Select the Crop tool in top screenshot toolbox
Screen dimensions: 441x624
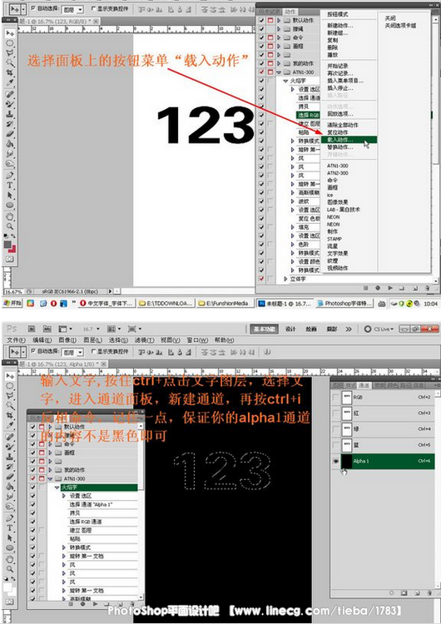[x=9, y=73]
